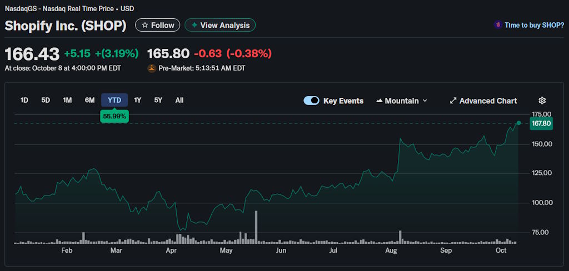The image size is (569, 271).
Task: Show the 6M chart range
Action: [x=89, y=101]
